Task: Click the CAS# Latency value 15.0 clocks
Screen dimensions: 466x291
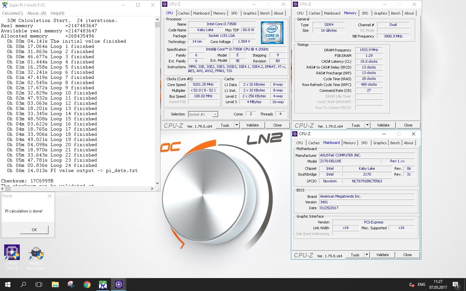Action: 369,61
